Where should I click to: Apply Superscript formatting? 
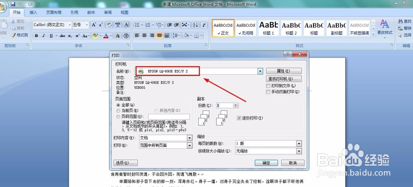(77, 36)
